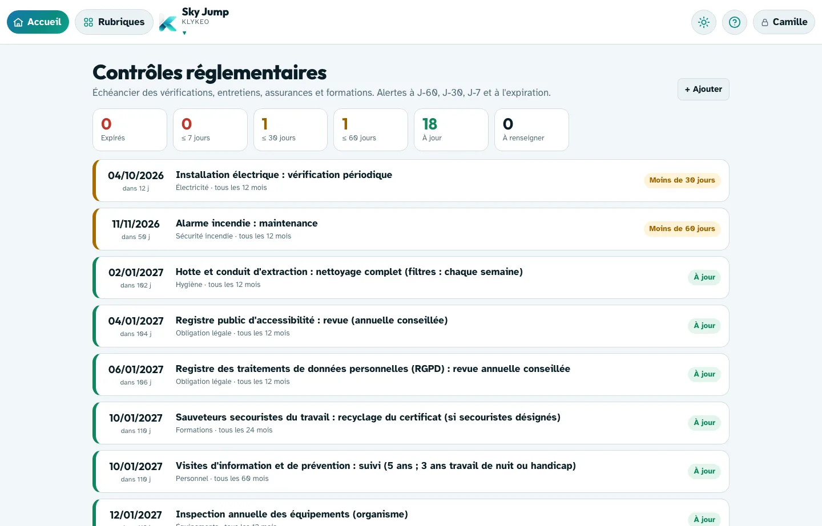Screen dimensions: 822x526
Task: Click À jour badge on RGPD row
Action: click(x=704, y=374)
